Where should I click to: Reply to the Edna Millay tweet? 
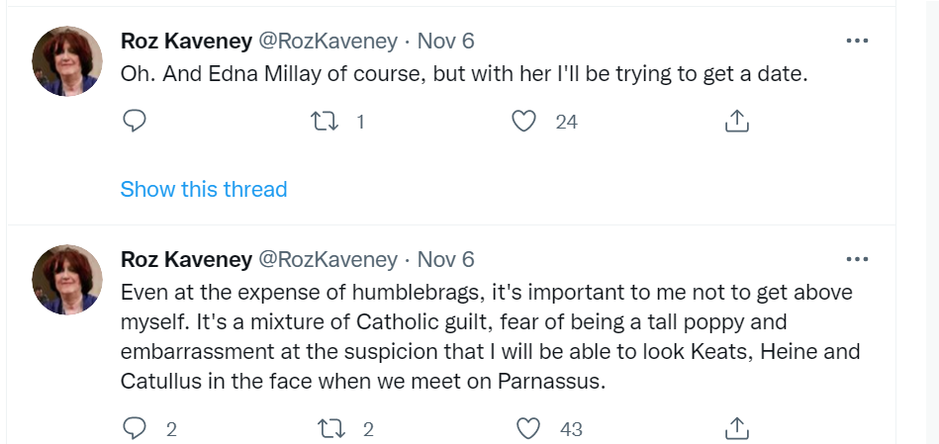tap(135, 122)
